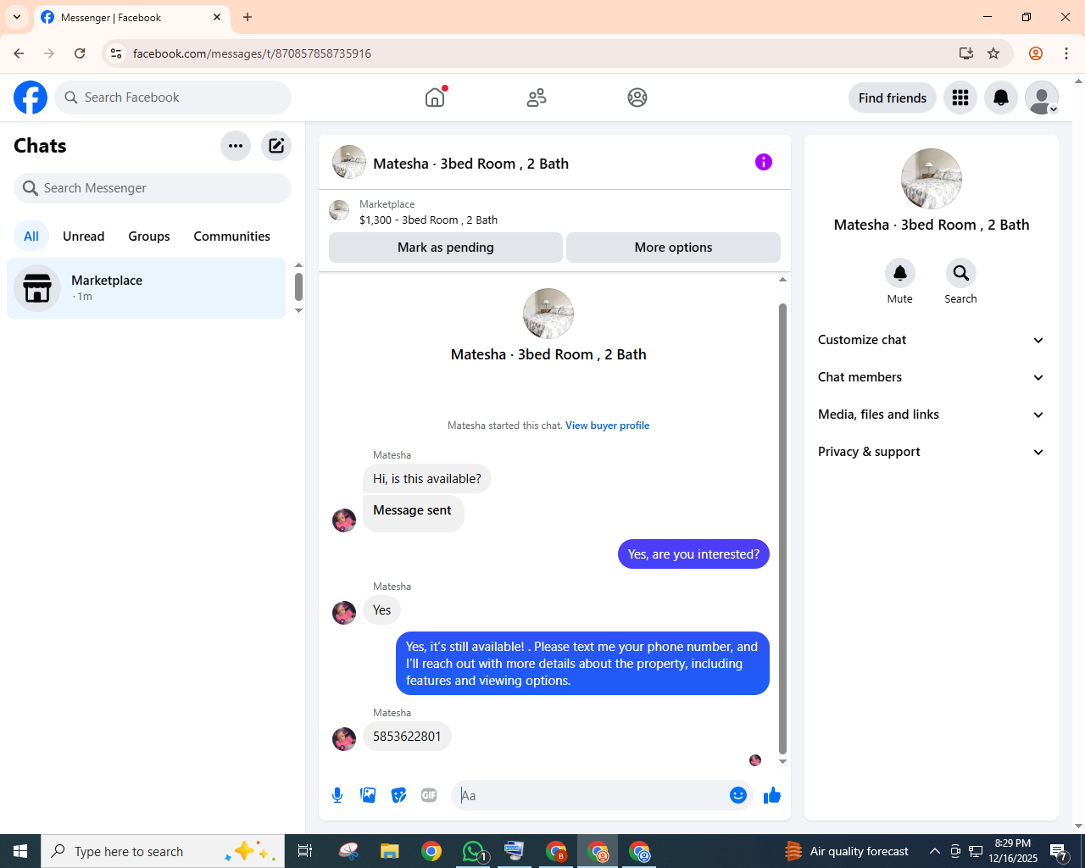Viewport: 1085px width, 868px height.
Task: Click the bedroom listing thumbnail in right panel
Action: click(x=932, y=179)
